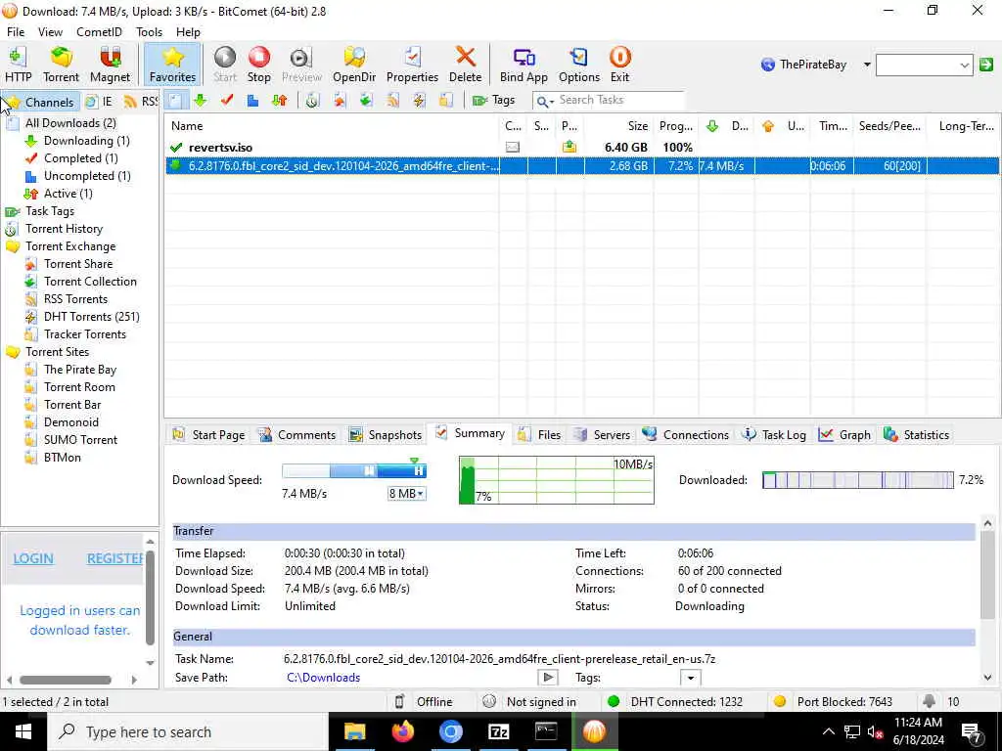The height and width of the screenshot is (751, 1002).
Task: Filter active tasks up-down arrows icon
Action: click(x=279, y=101)
